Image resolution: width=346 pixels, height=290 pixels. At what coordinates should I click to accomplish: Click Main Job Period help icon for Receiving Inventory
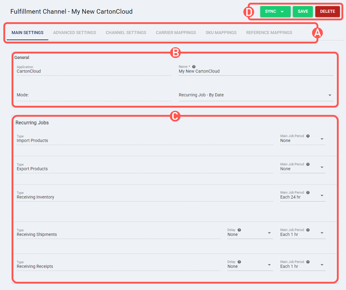(x=308, y=192)
